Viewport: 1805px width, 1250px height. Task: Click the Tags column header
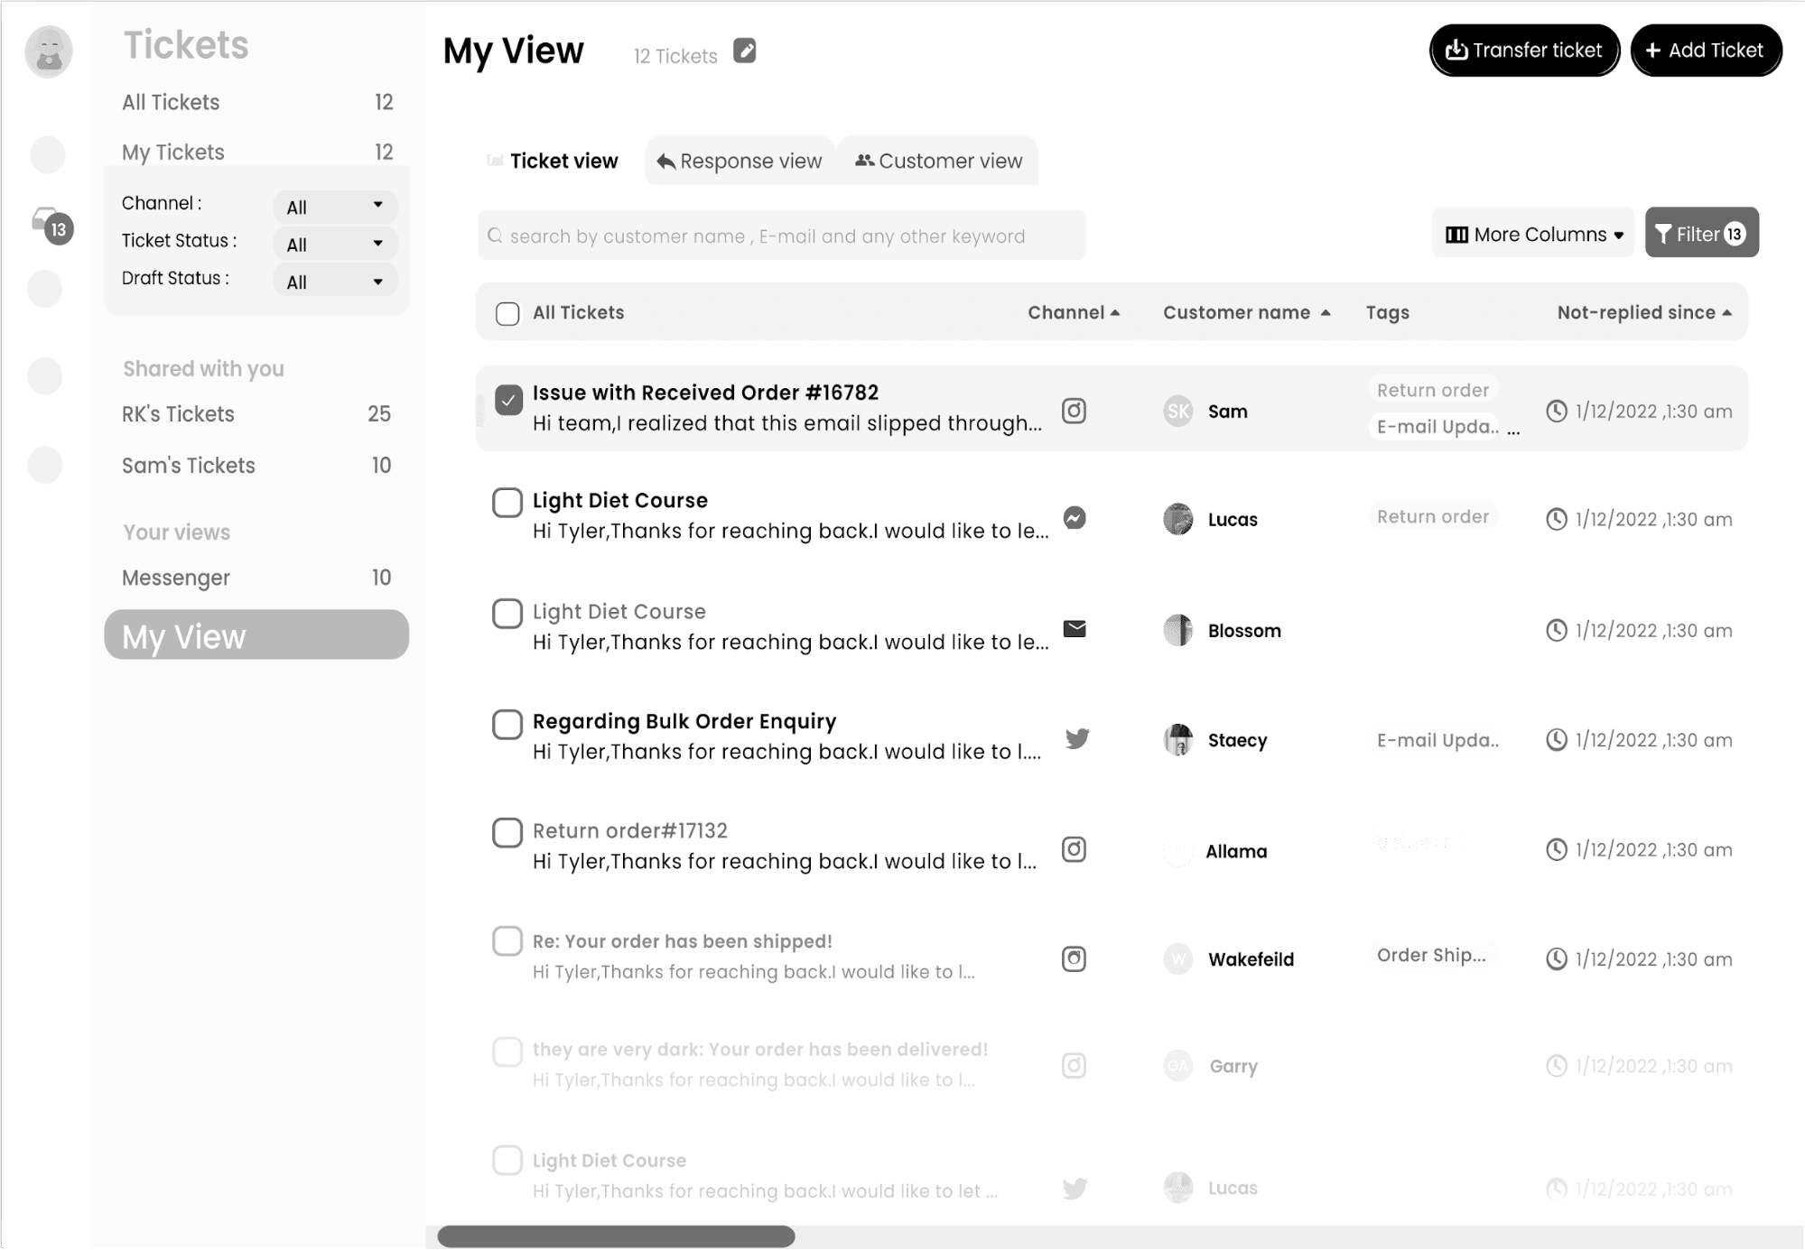click(1387, 312)
